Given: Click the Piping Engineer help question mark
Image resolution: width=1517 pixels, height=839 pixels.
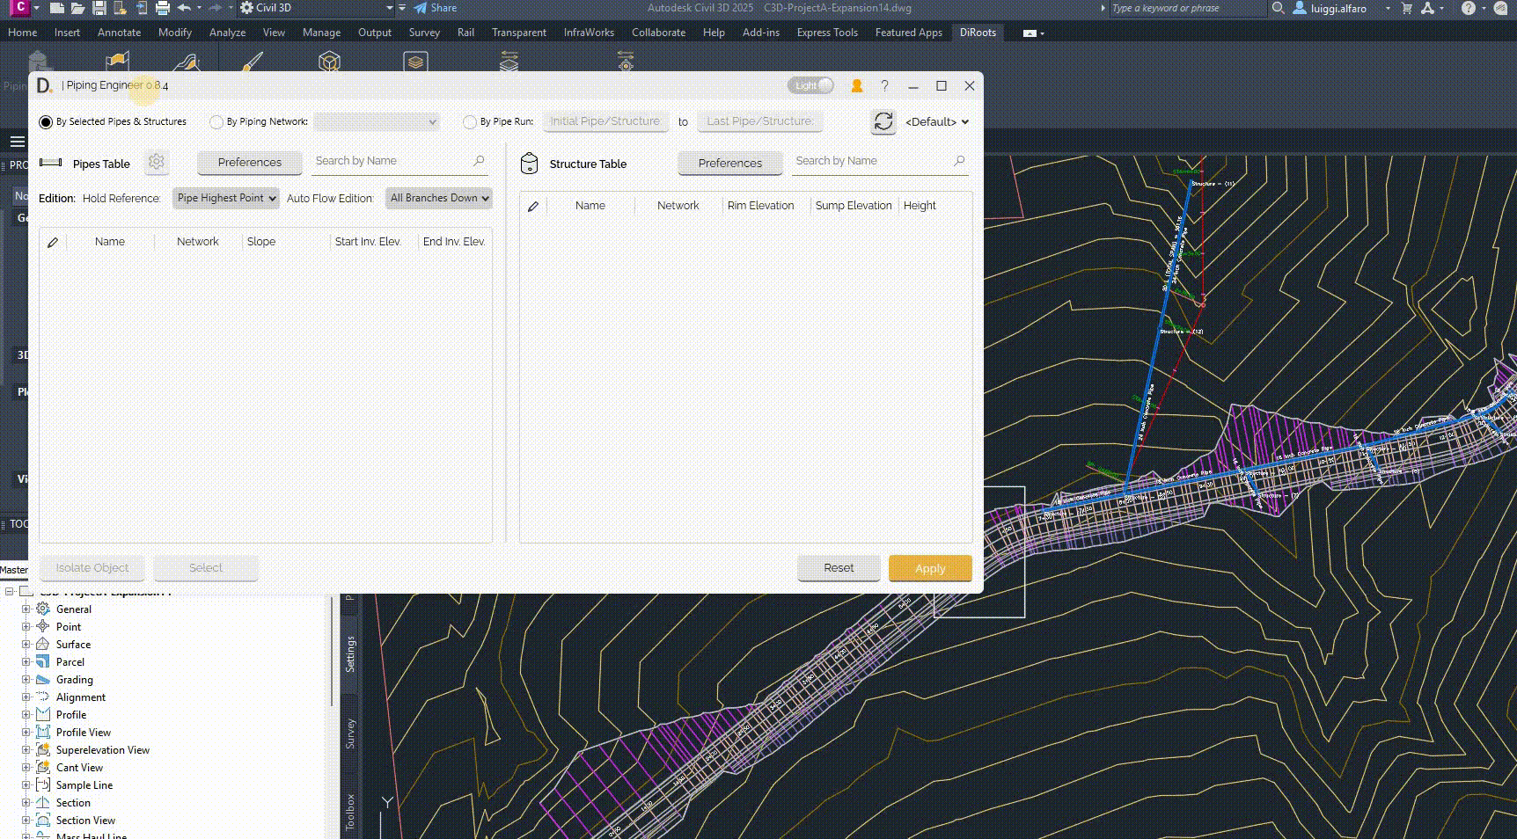Looking at the screenshot, I should [884, 85].
